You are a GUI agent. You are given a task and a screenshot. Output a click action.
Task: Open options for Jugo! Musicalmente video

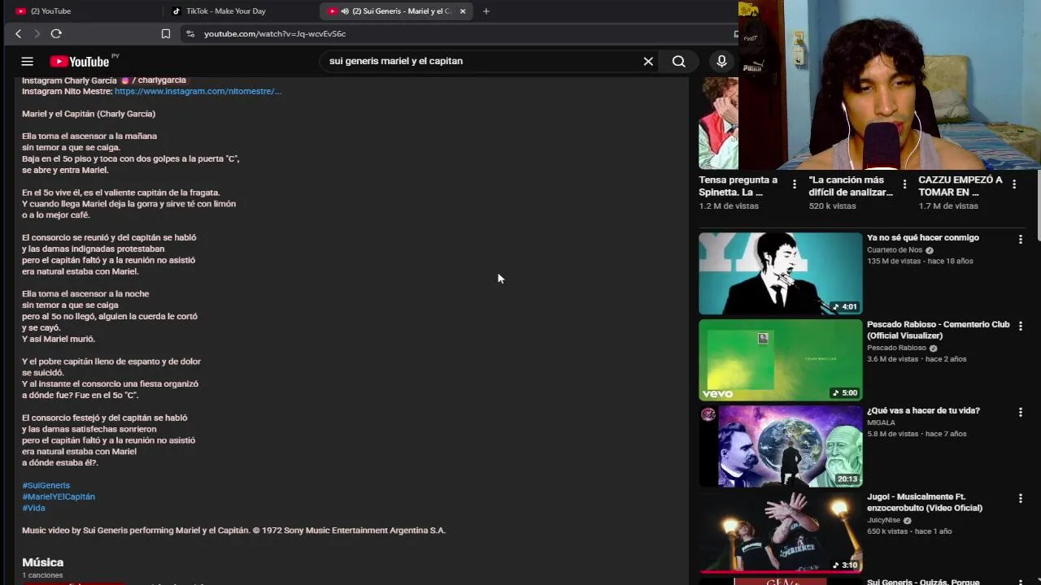click(1020, 498)
